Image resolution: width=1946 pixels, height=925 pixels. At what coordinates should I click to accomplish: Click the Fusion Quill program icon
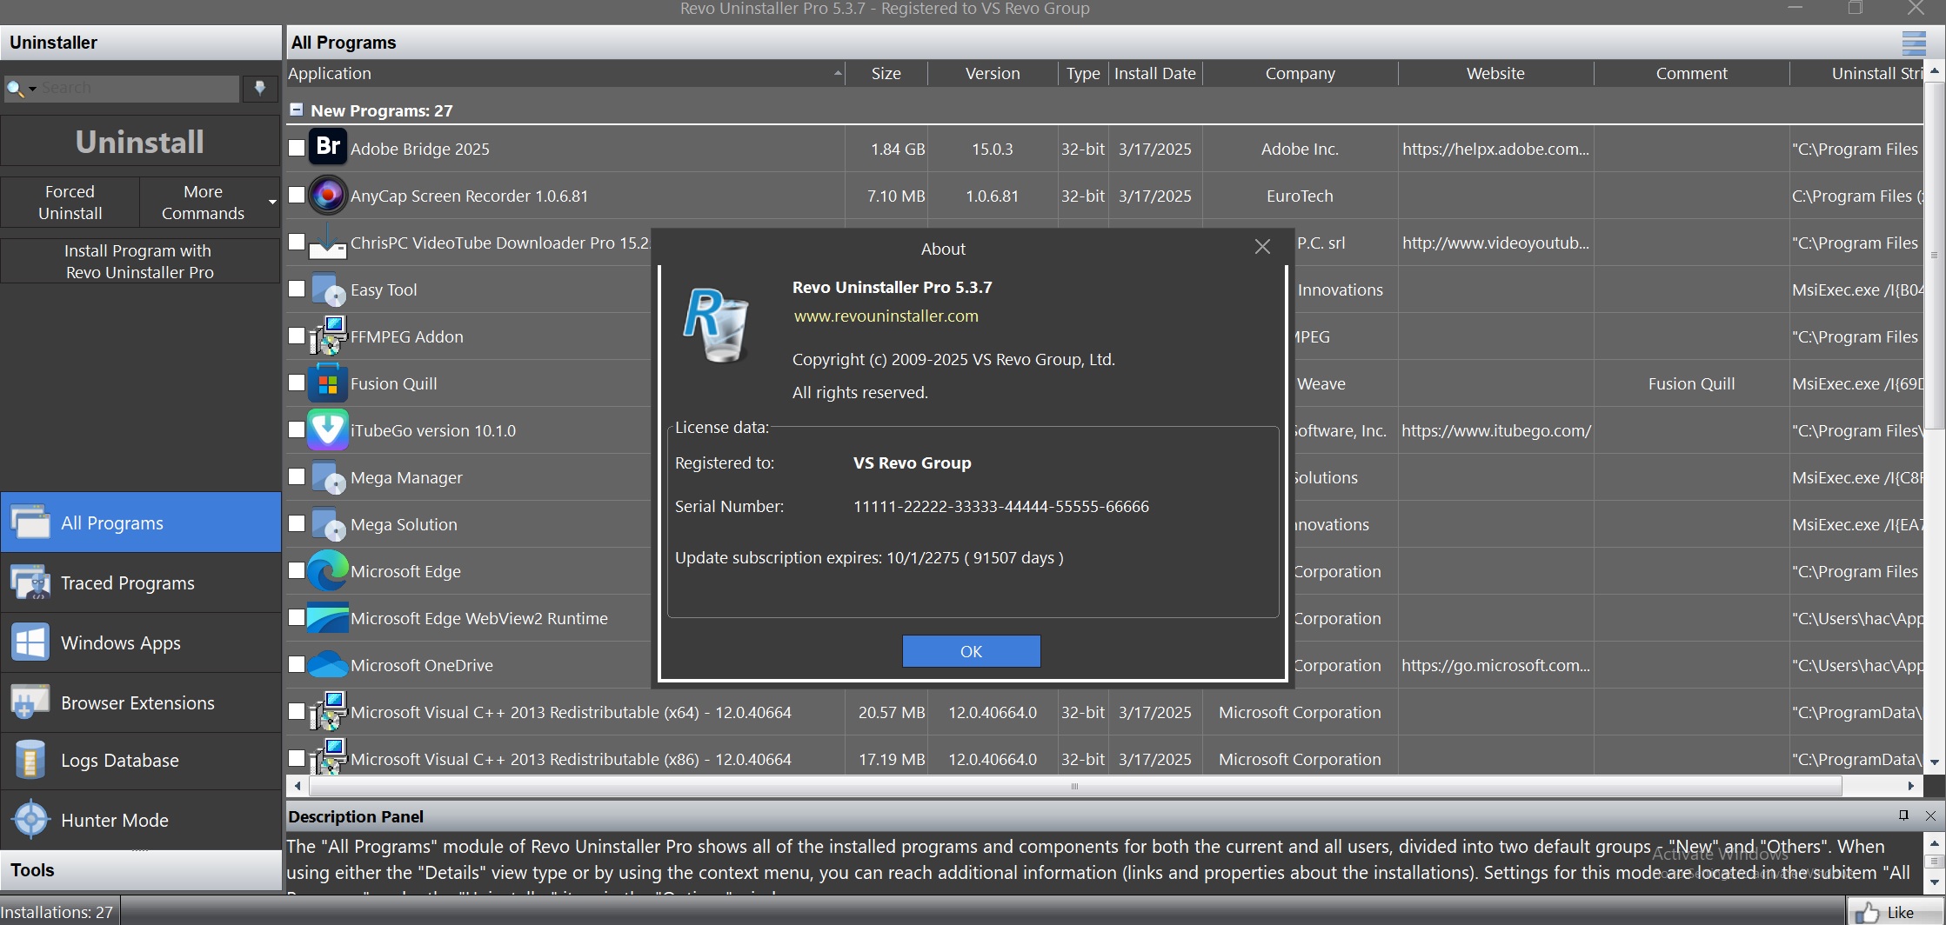[328, 383]
